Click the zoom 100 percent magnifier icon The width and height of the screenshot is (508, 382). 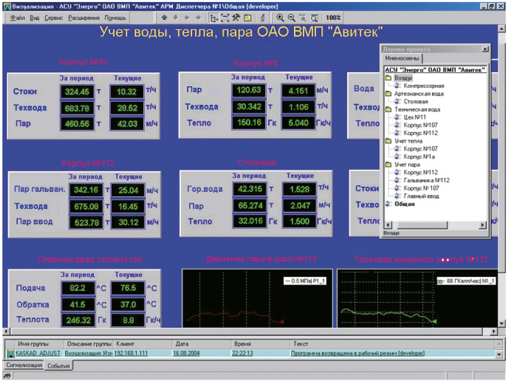(303, 18)
